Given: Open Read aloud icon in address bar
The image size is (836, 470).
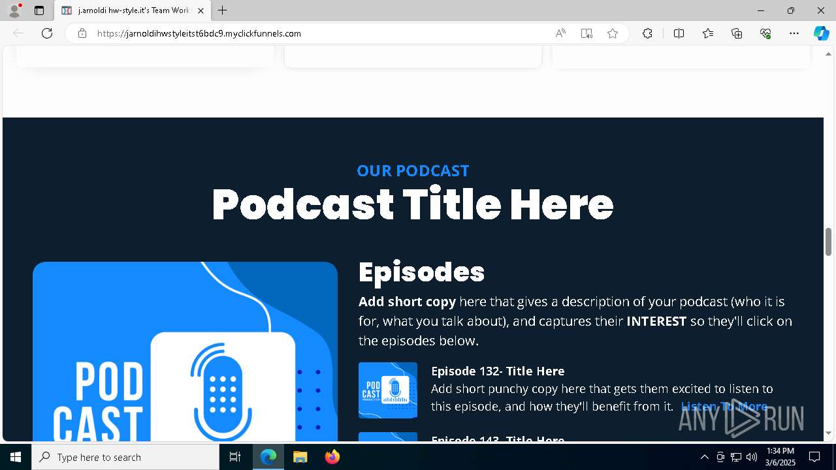Looking at the screenshot, I should [560, 33].
